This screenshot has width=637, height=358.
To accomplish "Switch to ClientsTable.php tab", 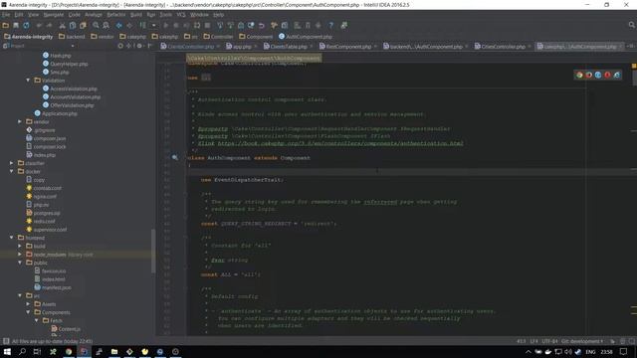I will coord(289,47).
